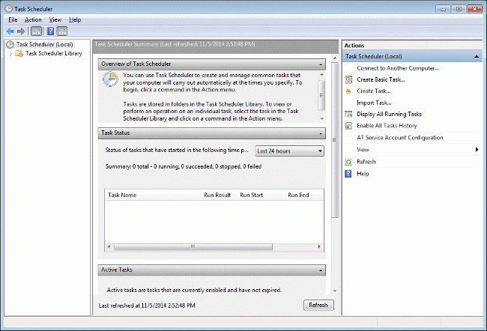
Task: Click the Help icon in Actions pane
Action: tap(348, 174)
